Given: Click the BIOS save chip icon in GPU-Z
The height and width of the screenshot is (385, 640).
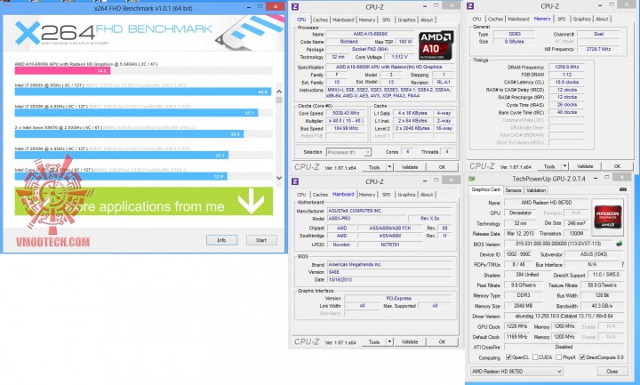Looking at the screenshot, I should (620, 244).
